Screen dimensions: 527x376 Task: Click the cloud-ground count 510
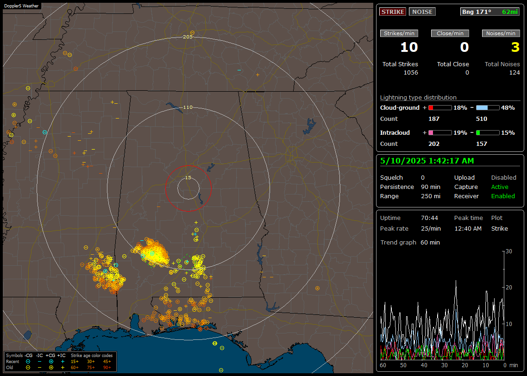coord(481,119)
